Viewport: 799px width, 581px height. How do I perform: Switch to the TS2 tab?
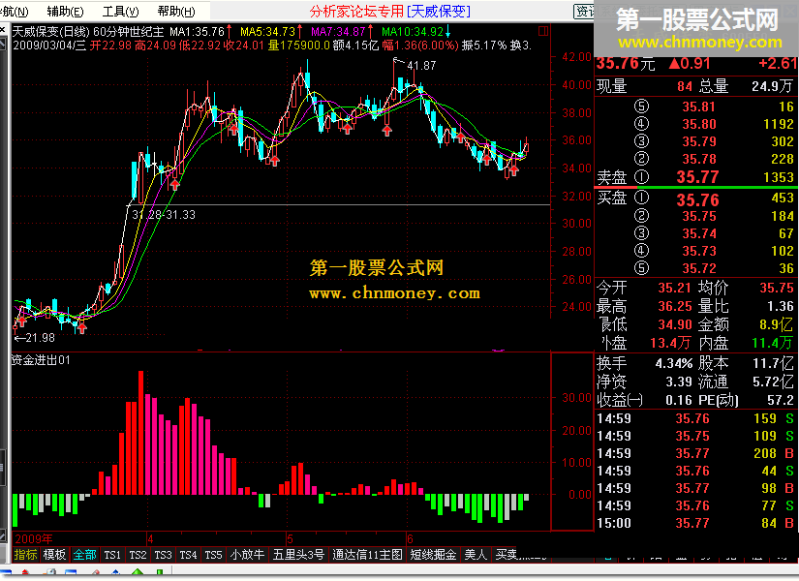[x=138, y=555]
